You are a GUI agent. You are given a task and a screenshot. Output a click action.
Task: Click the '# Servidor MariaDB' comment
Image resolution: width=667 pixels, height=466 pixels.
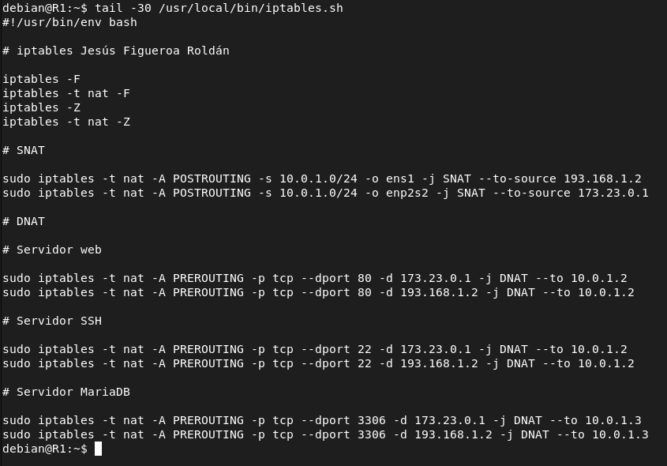coord(66,392)
